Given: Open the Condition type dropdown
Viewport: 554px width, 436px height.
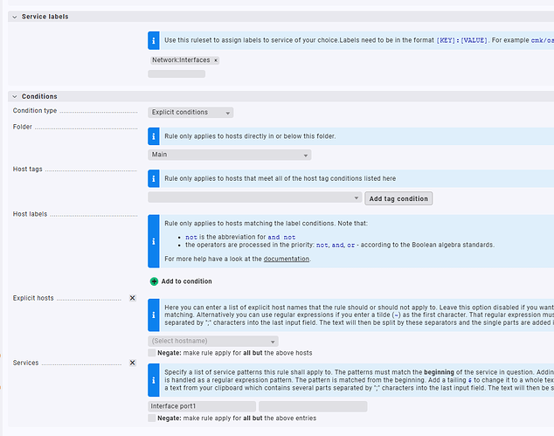Looking at the screenshot, I should pyautogui.click(x=190, y=112).
